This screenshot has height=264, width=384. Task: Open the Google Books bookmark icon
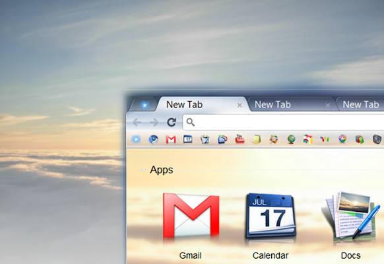360,139
